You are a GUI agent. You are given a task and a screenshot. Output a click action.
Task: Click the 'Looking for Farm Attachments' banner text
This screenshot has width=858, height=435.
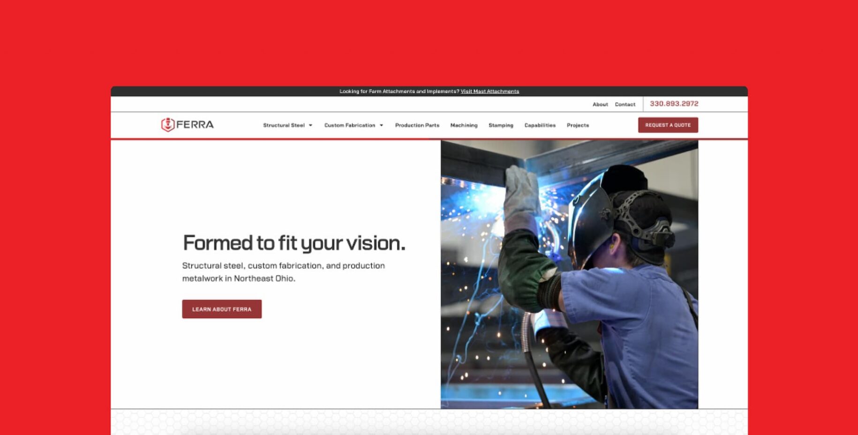(x=399, y=91)
